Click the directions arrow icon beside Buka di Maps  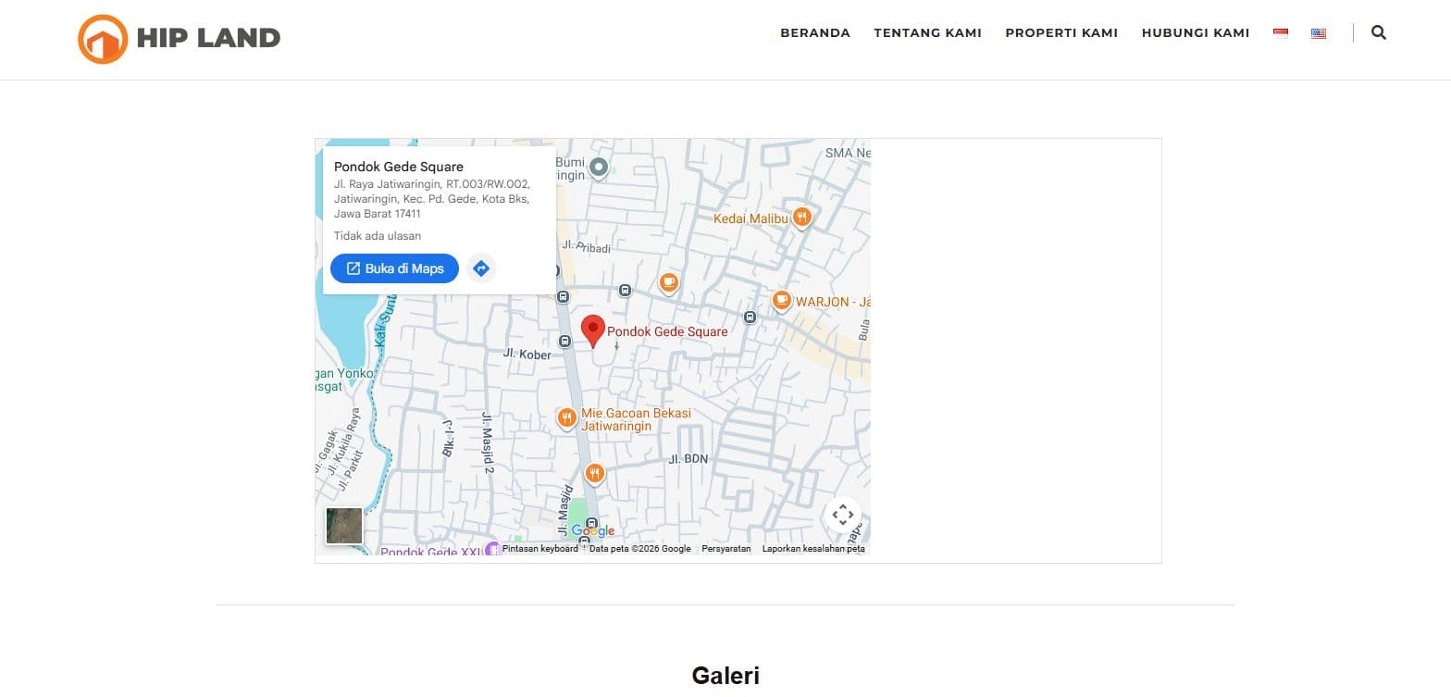pyautogui.click(x=481, y=268)
